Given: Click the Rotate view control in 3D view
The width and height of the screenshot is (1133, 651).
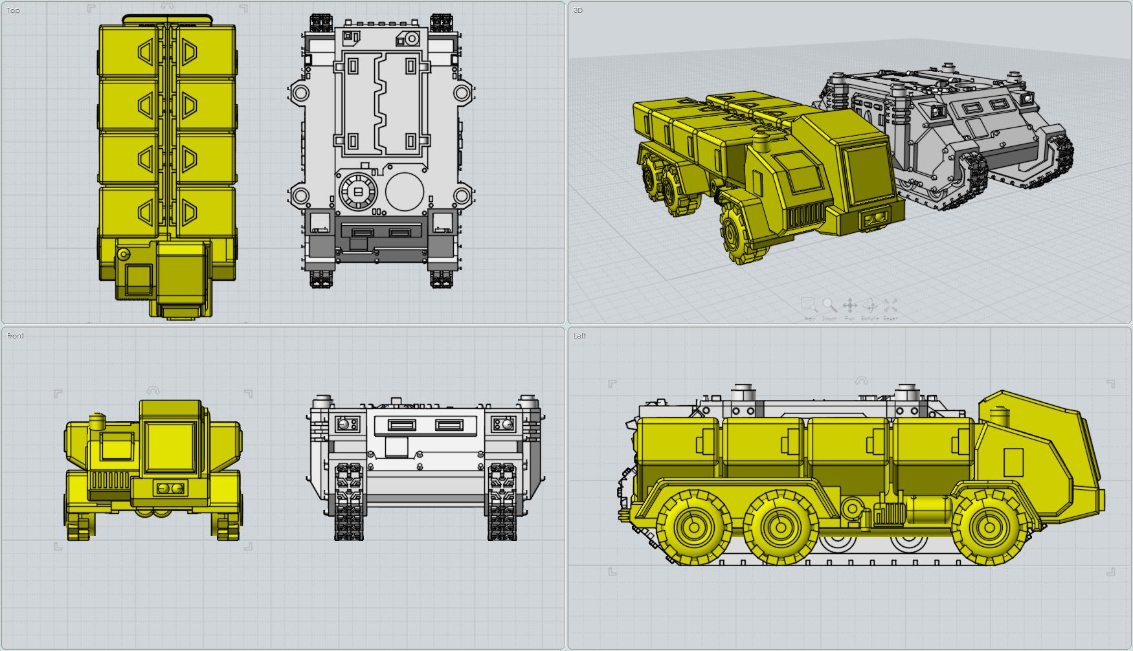Looking at the screenshot, I should 870,305.
